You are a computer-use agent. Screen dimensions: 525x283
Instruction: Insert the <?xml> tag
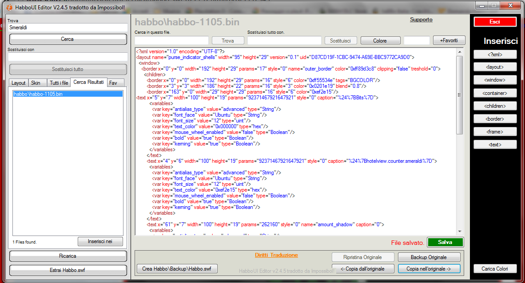pos(495,54)
